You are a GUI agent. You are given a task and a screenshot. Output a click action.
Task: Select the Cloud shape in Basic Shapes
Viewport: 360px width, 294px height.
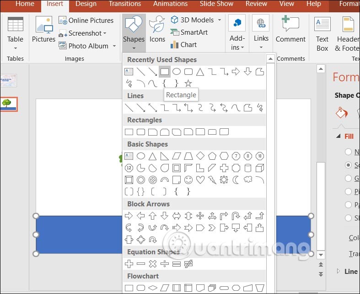pos(248,180)
